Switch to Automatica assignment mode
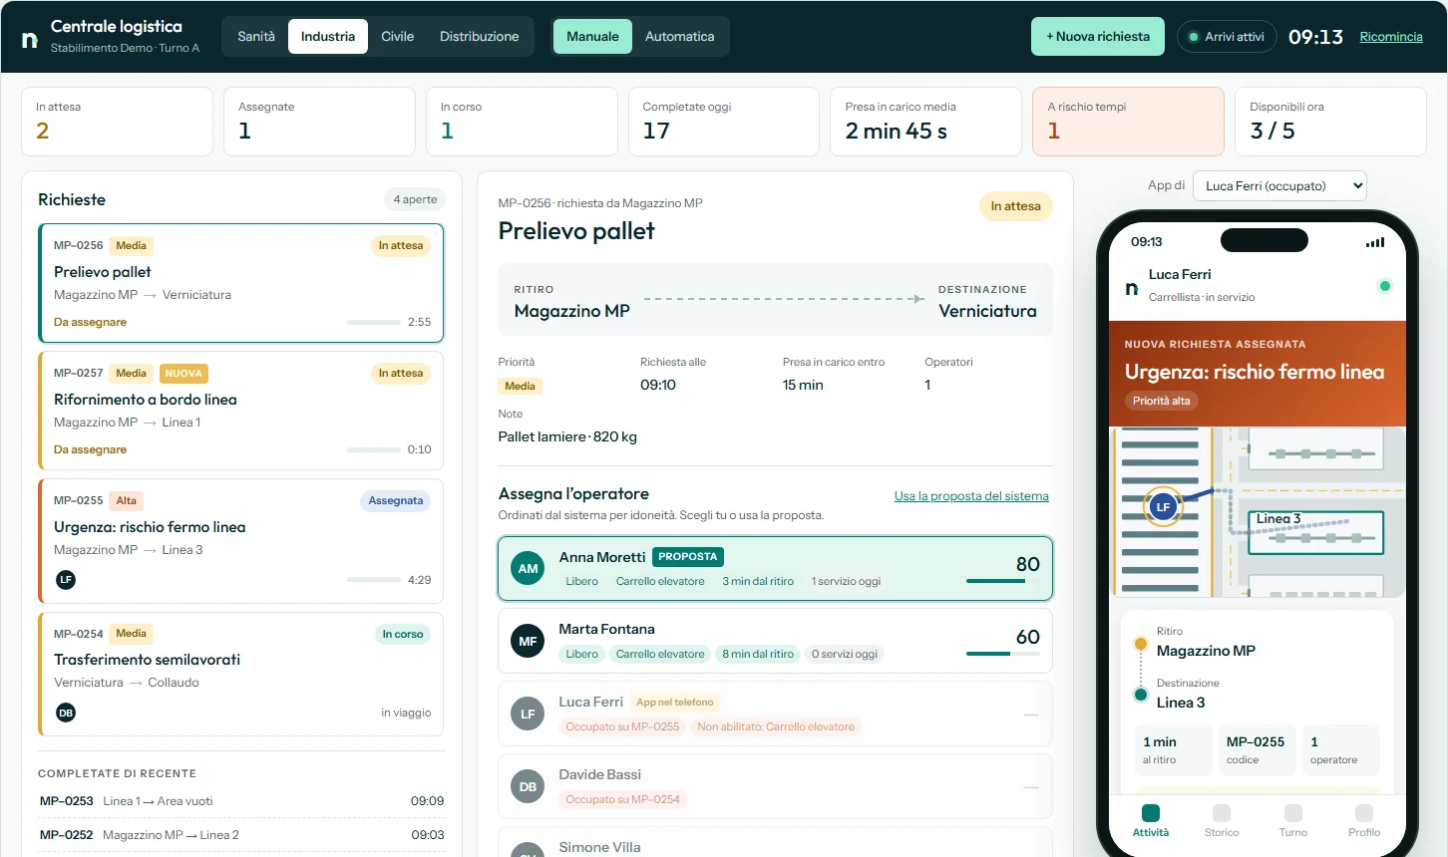Screen dimensions: 1448x857 679,37
